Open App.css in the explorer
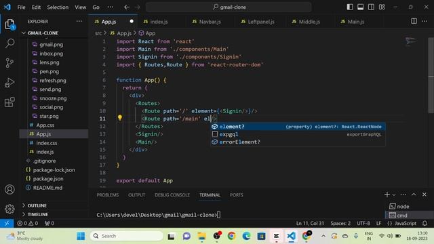 pyautogui.click(x=45, y=125)
